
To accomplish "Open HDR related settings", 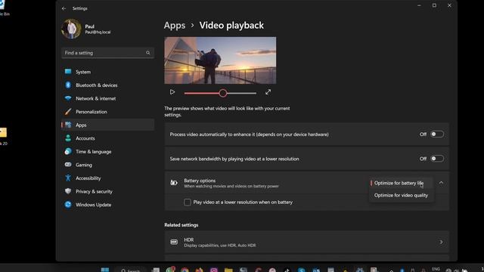I will click(306, 242).
